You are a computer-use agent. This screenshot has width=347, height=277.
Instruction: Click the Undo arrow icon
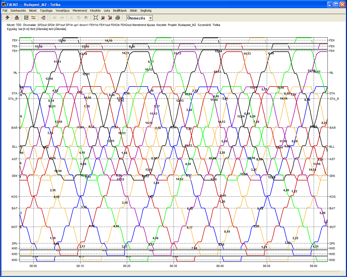click(x=54, y=18)
